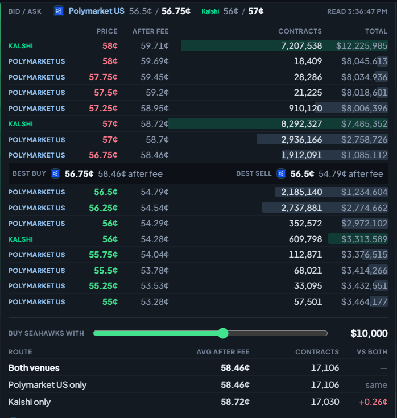Click the 55.25¢ bid price

tap(103, 285)
